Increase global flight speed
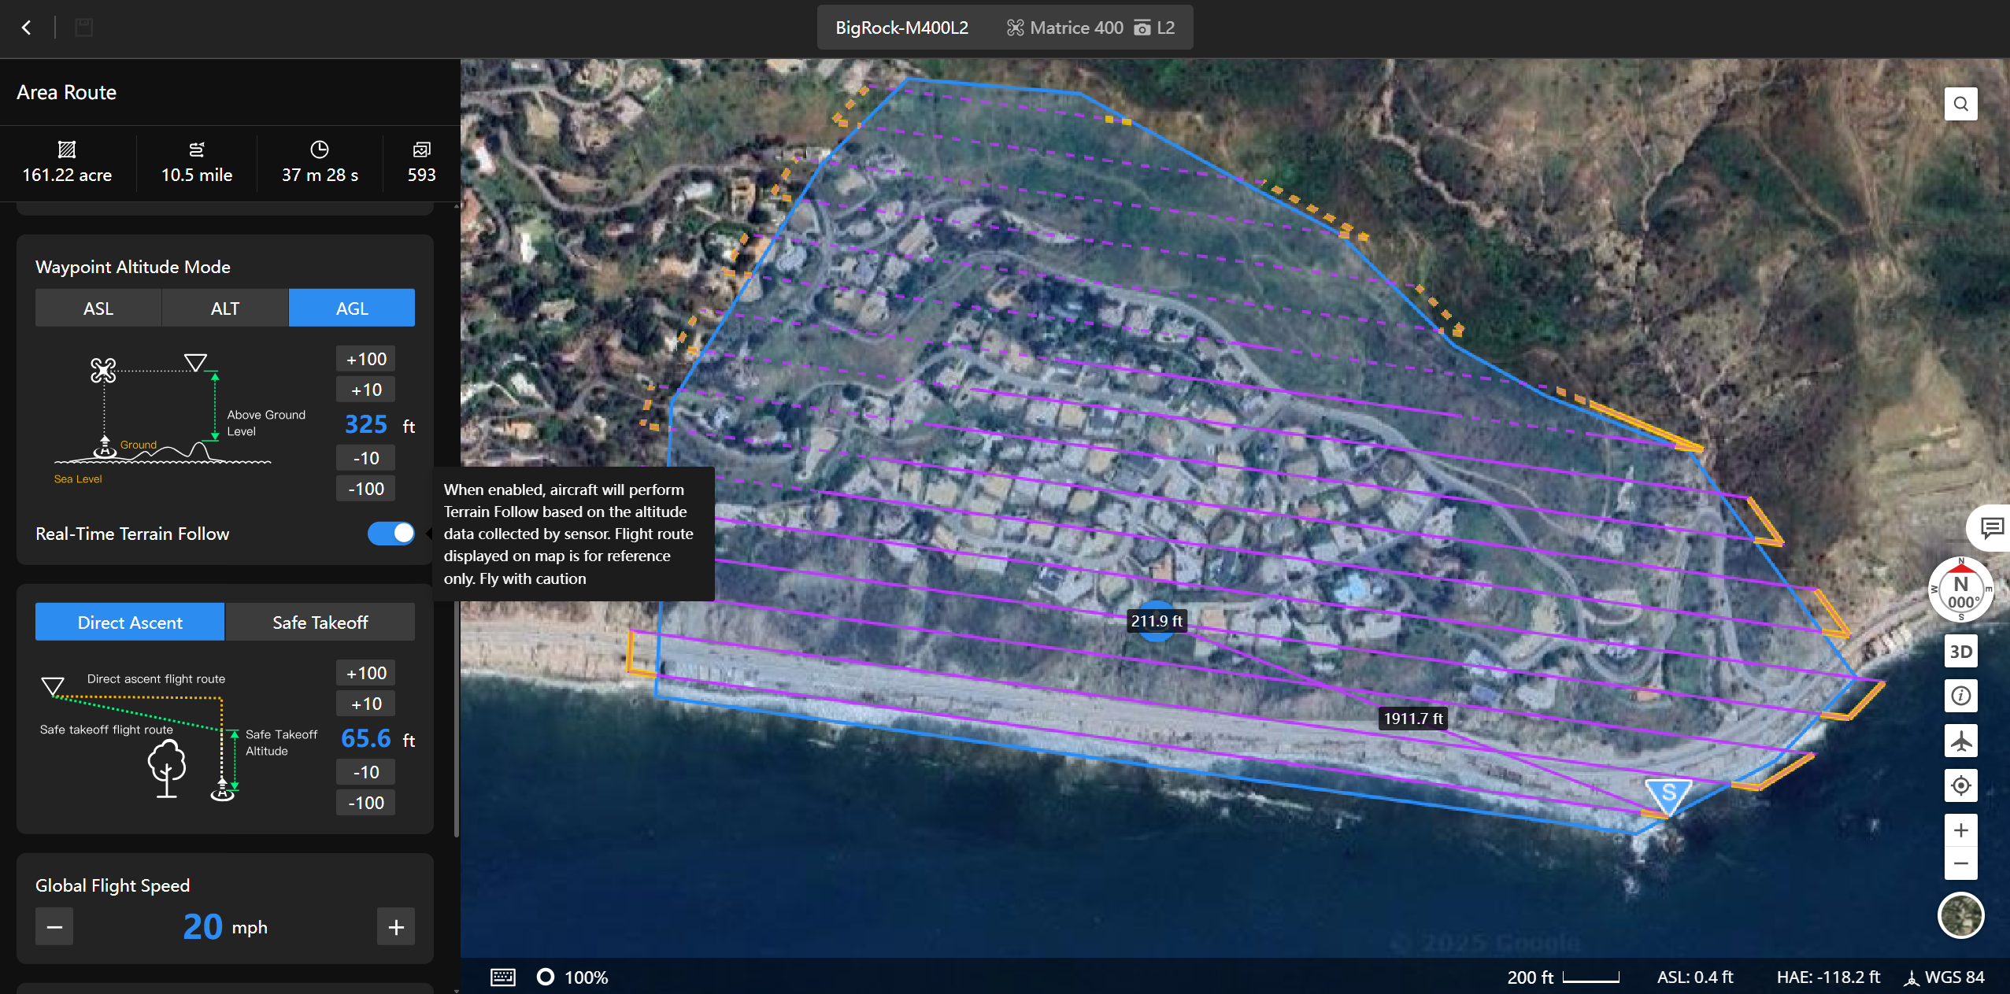Screen dimensions: 2010x994 pos(396,927)
